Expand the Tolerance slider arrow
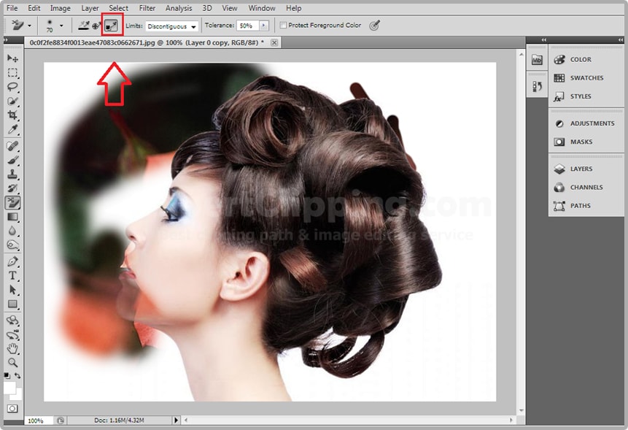 tap(263, 26)
